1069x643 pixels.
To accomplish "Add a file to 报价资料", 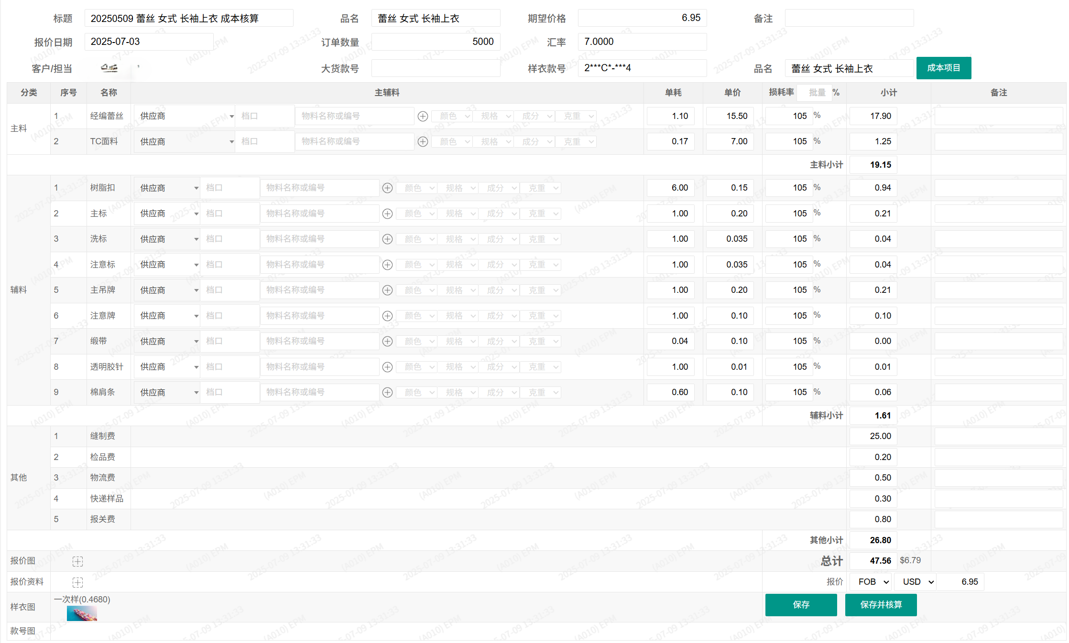I will pyautogui.click(x=77, y=582).
